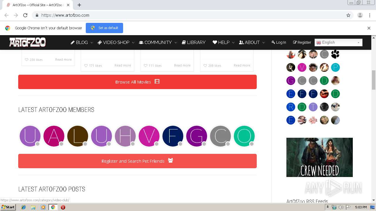Click the paw print avatar in sidebar
This screenshot has height=211, width=376.
click(335, 54)
